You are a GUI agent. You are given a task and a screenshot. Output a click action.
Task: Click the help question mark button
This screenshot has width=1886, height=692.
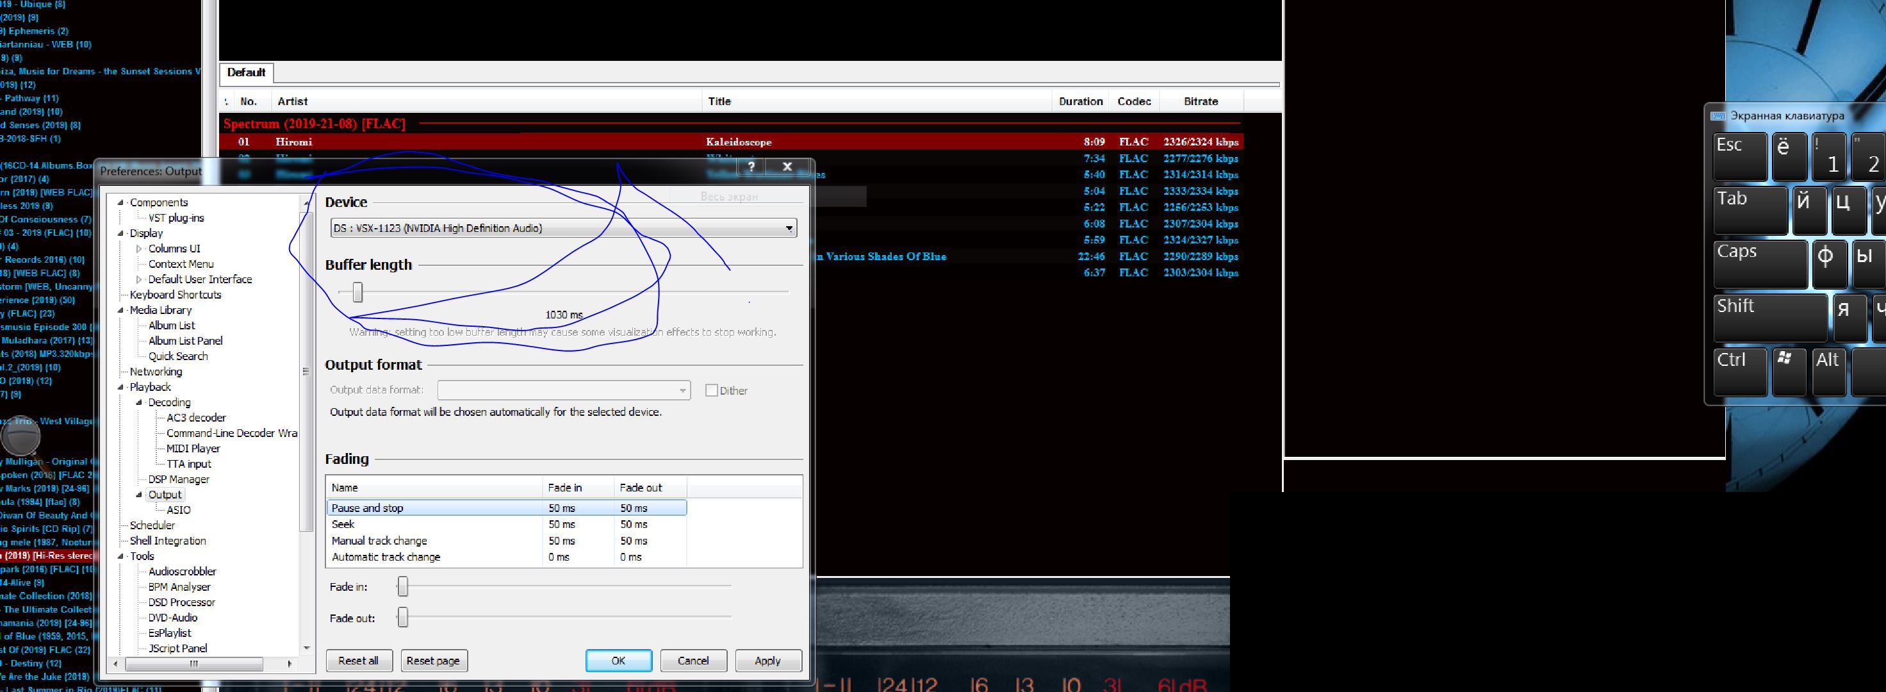(750, 167)
